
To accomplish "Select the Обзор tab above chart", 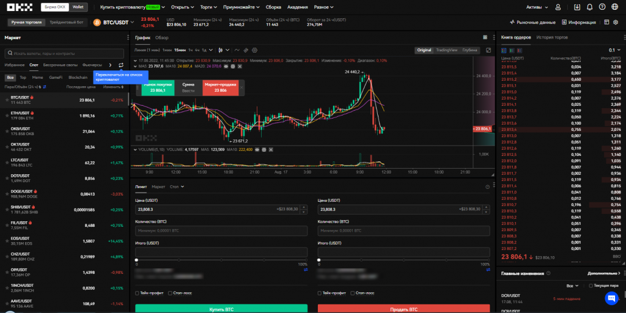I will click(161, 37).
